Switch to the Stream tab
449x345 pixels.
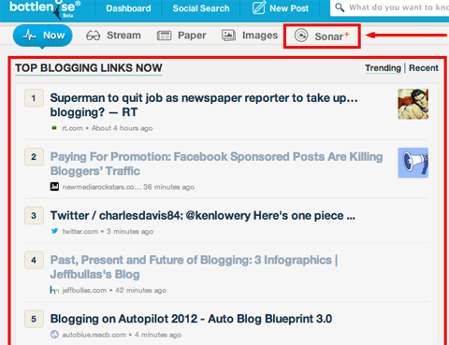pyautogui.click(x=113, y=36)
